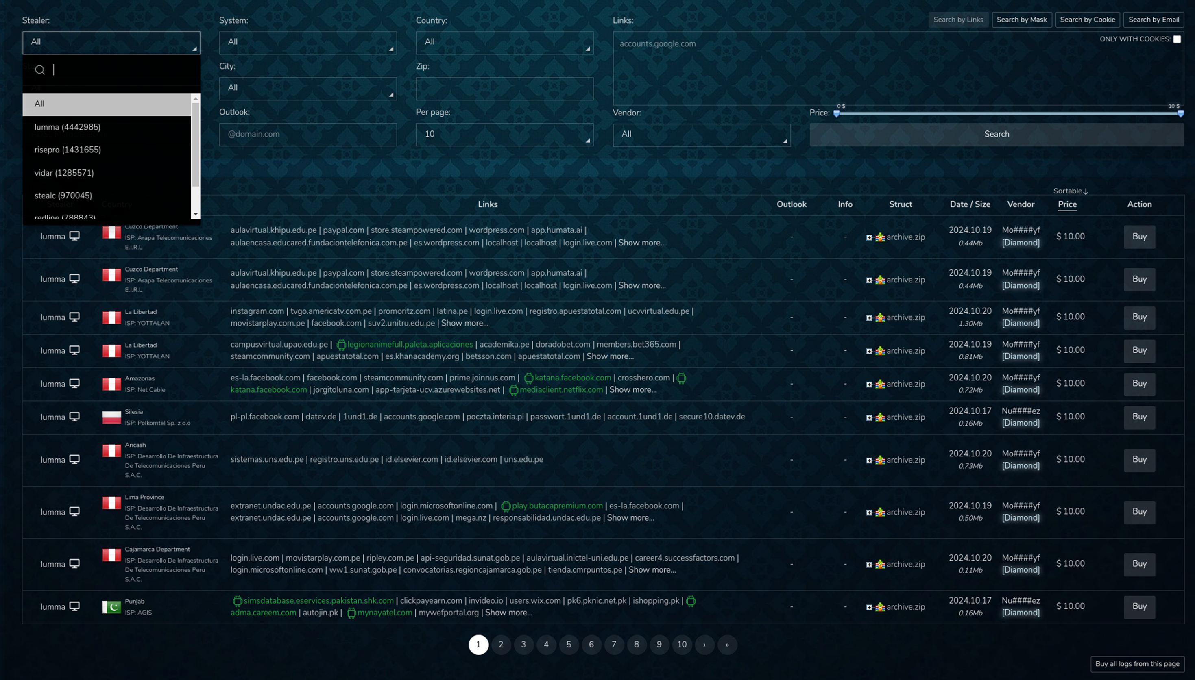This screenshot has height=680, width=1195.
Task: Switch to Search by Mask mode
Action: [1022, 20]
